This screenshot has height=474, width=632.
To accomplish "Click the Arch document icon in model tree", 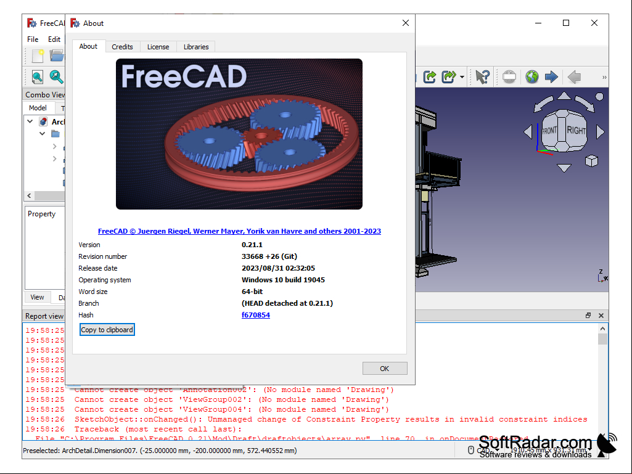I will [x=44, y=121].
